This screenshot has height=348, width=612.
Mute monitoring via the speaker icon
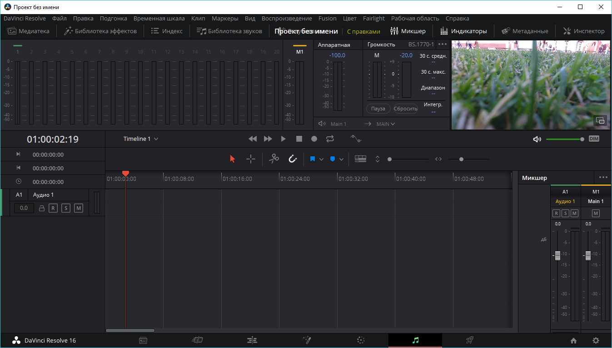click(x=537, y=139)
